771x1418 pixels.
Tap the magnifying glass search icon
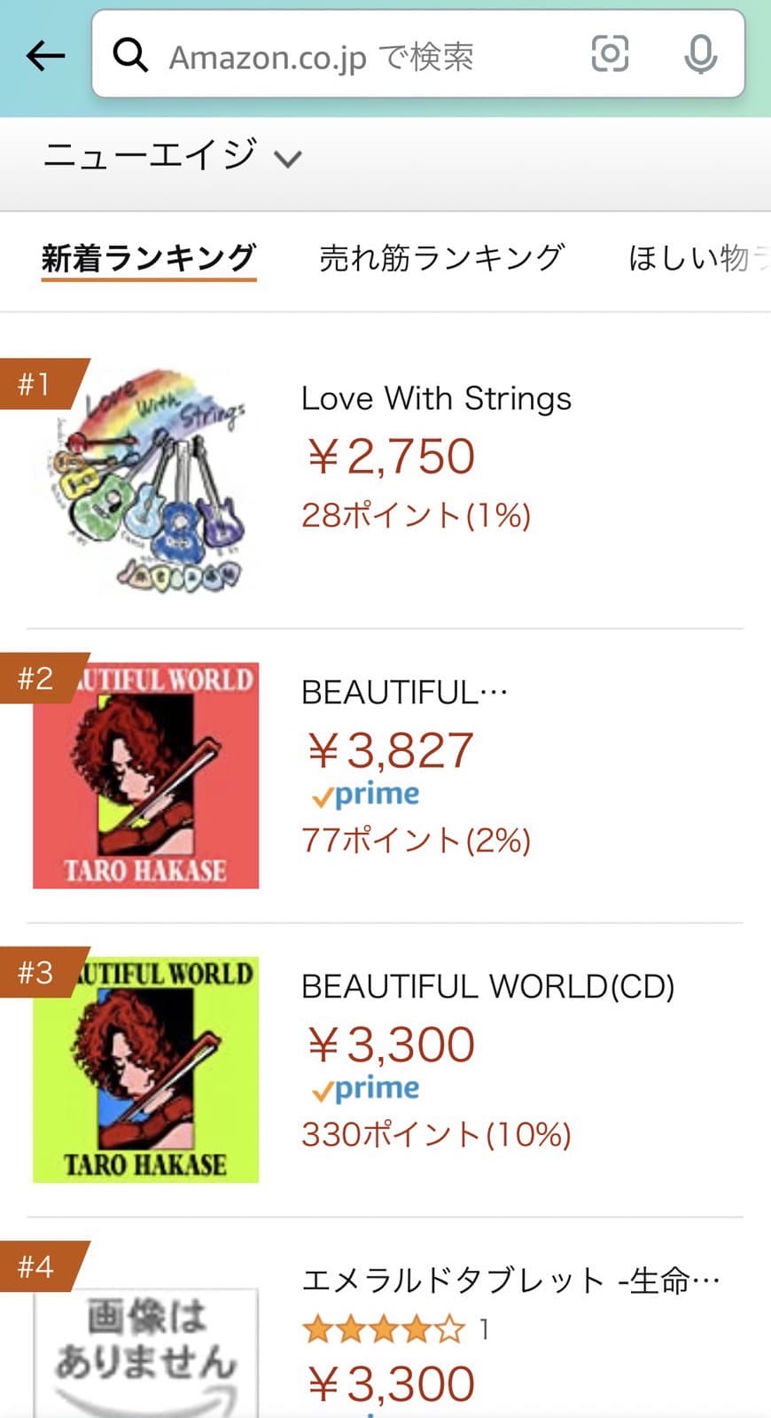point(130,55)
